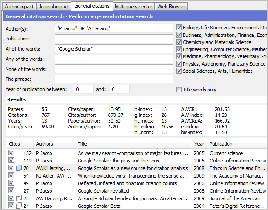The height and width of the screenshot is (210, 268).
Task: Click the Any of the words field
Action: (x=114, y=59)
